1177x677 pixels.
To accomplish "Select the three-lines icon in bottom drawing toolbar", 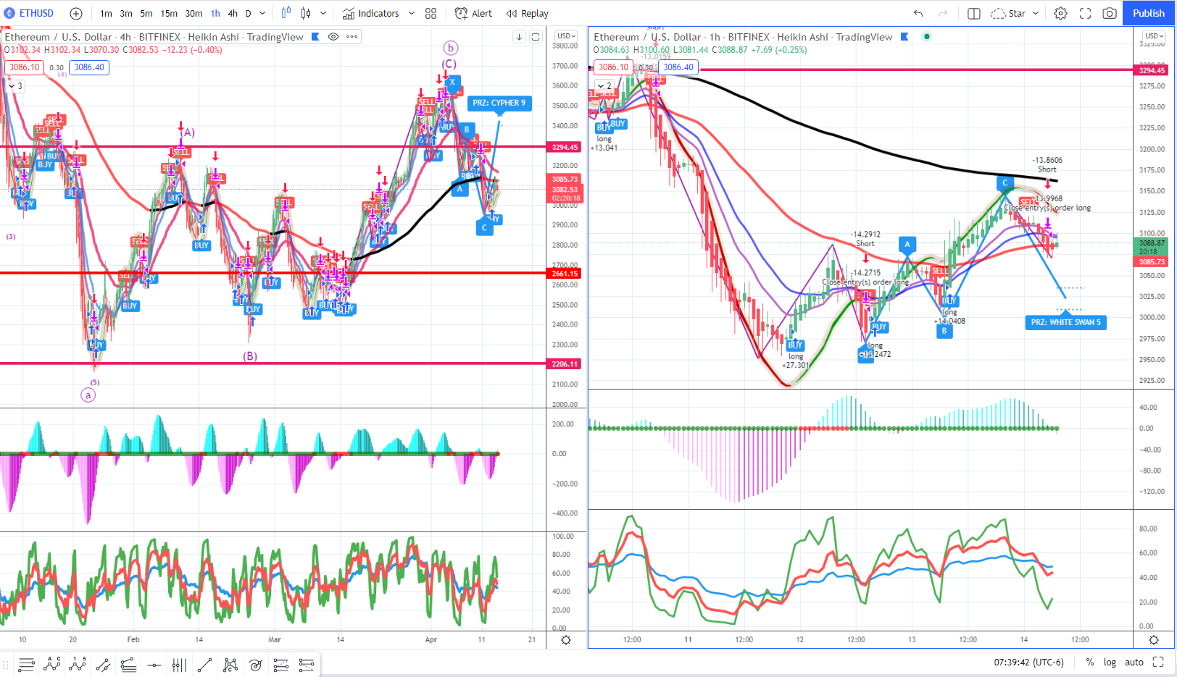I will [x=27, y=665].
